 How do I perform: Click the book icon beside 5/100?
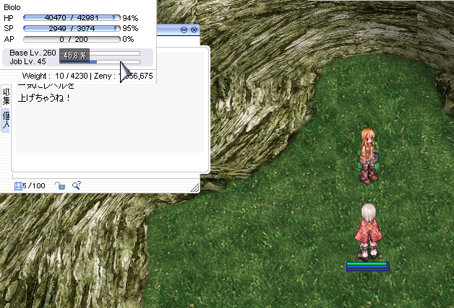18,185
